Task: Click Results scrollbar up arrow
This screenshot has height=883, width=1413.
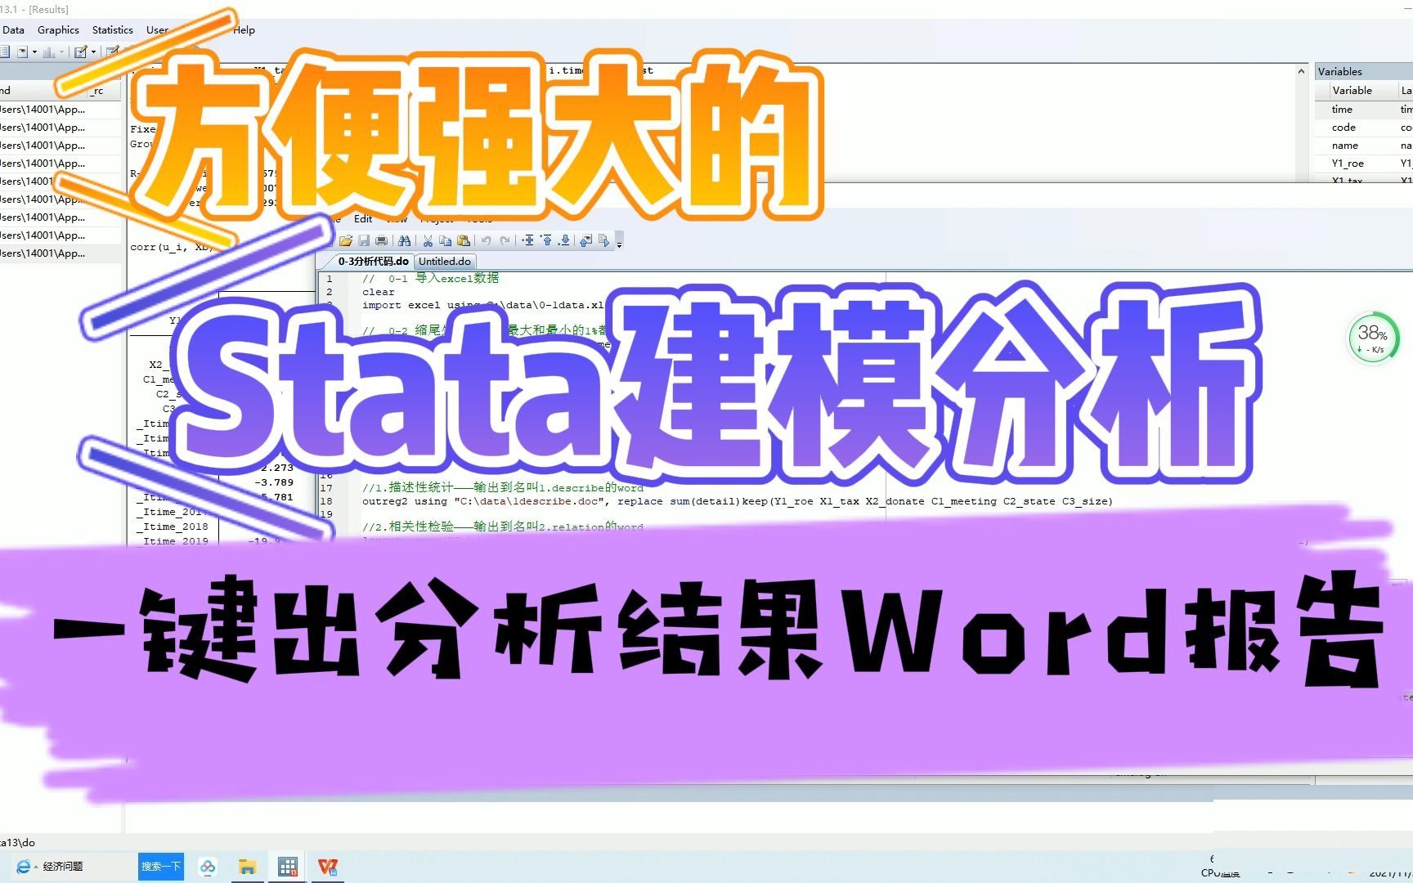Action: [x=1301, y=71]
